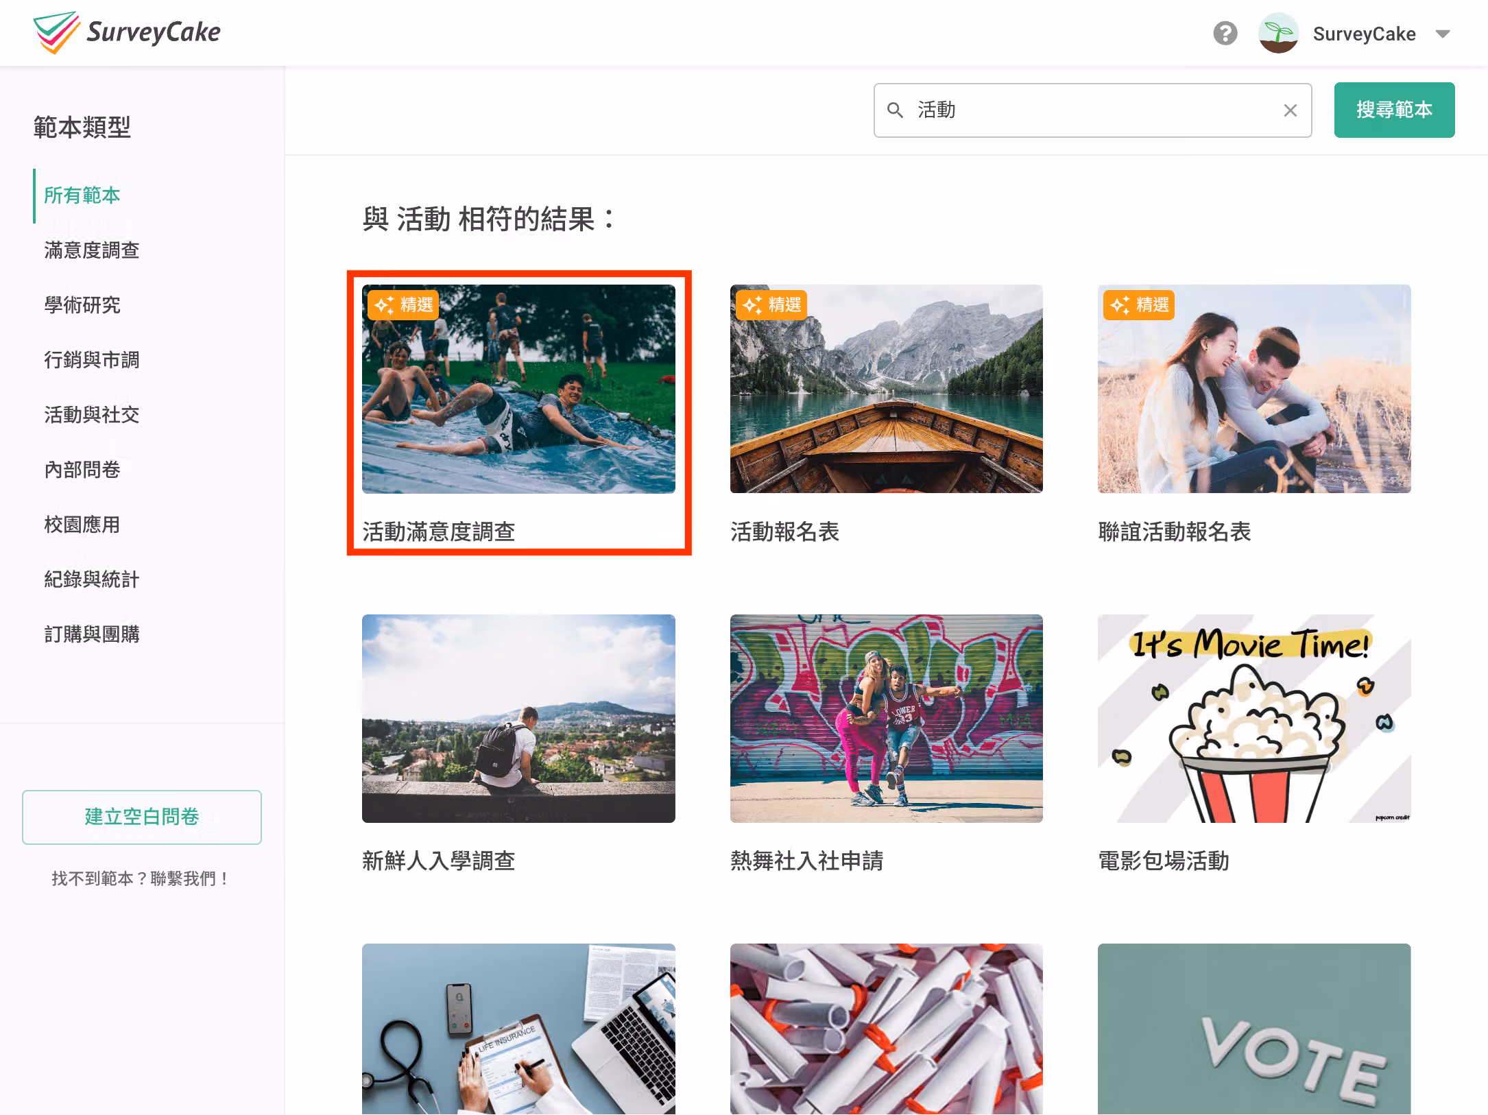
Task: Click 精選 badge on 活動滿意度調查
Action: point(403,304)
